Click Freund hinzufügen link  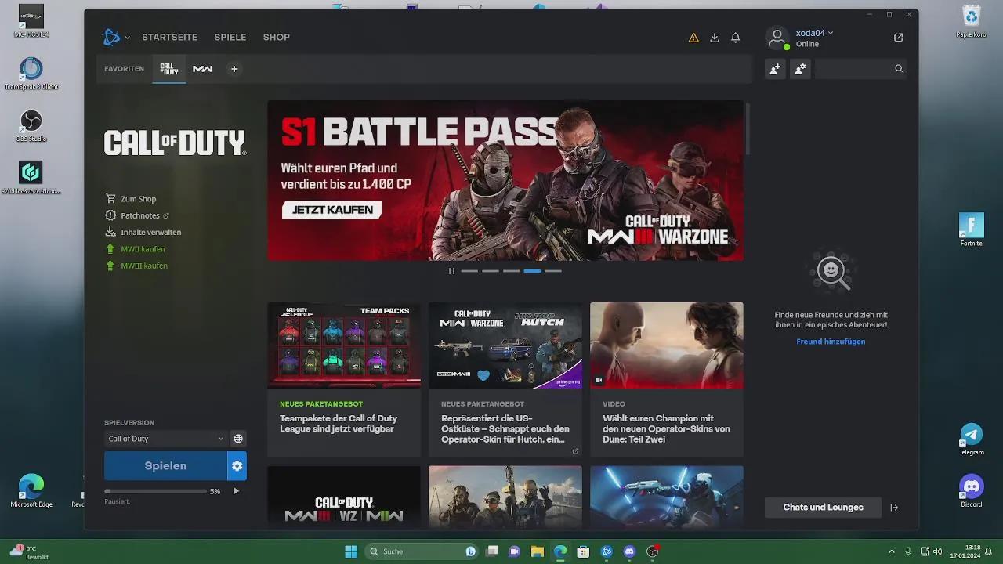(831, 342)
